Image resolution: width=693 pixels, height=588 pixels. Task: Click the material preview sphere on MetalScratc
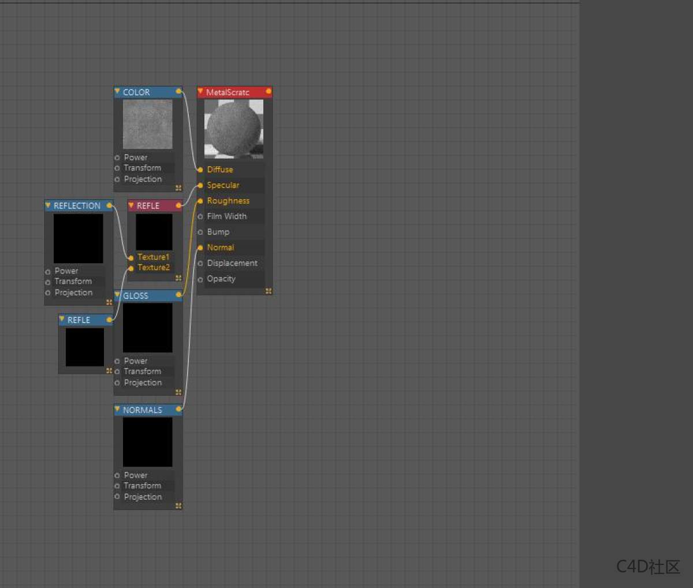tap(234, 128)
